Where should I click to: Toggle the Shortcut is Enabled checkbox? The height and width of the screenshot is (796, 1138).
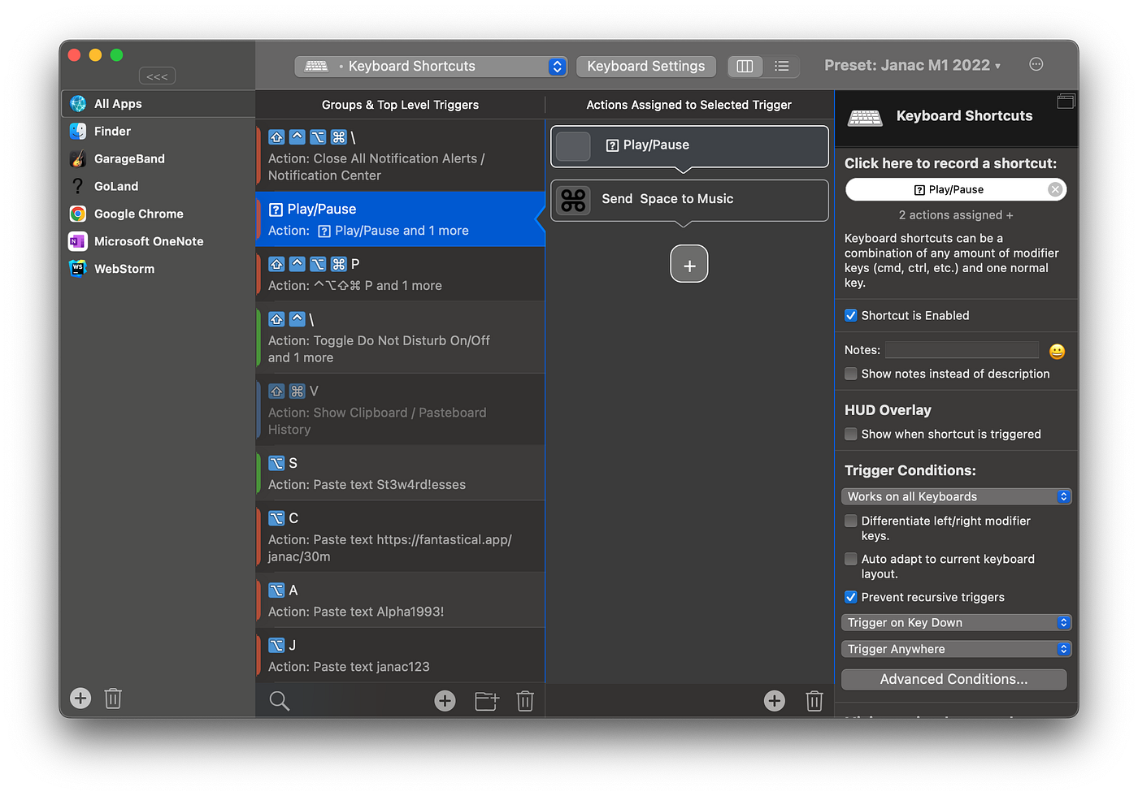tap(851, 315)
